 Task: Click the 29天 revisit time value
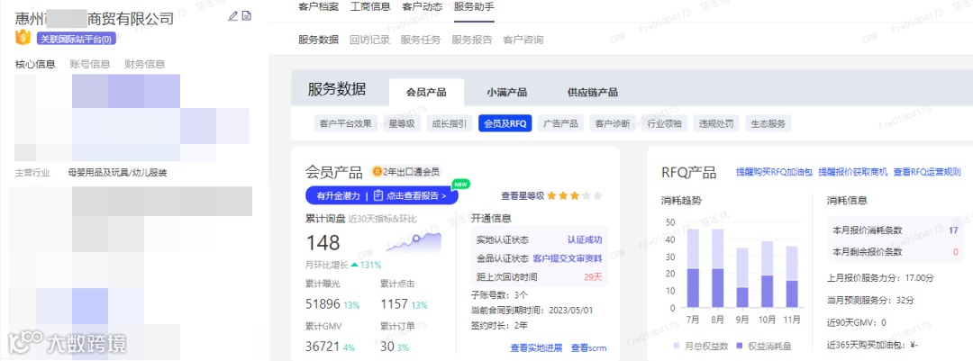pyautogui.click(x=593, y=276)
